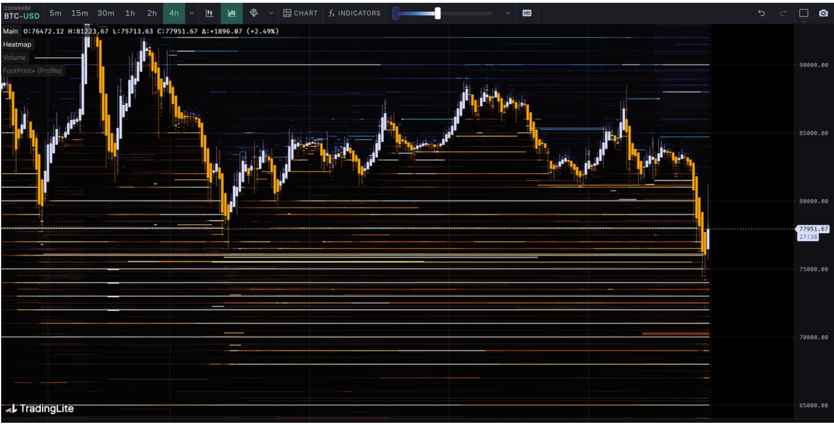The width and height of the screenshot is (834, 425).
Task: Toggle the FootPrint+ (Profile) layer label
Action: click(33, 71)
